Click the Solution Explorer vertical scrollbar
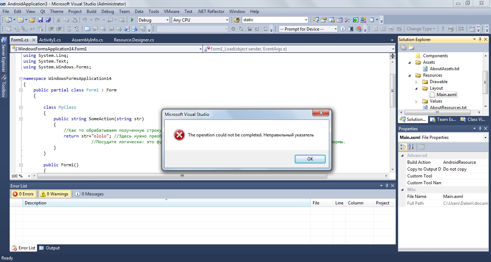Screen dimensions: 491x262 485,83
